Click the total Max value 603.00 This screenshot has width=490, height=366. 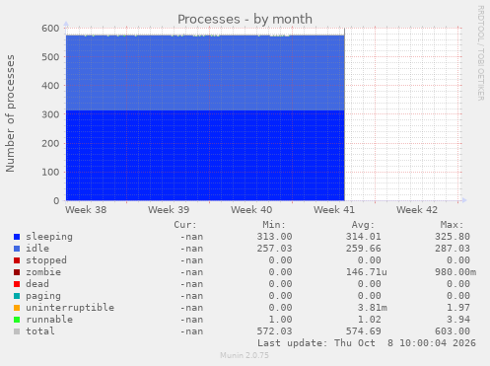453,331
